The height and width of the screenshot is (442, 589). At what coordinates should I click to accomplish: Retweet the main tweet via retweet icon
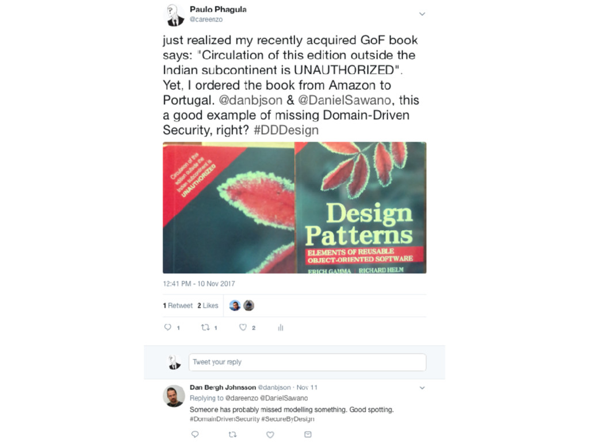tap(205, 327)
